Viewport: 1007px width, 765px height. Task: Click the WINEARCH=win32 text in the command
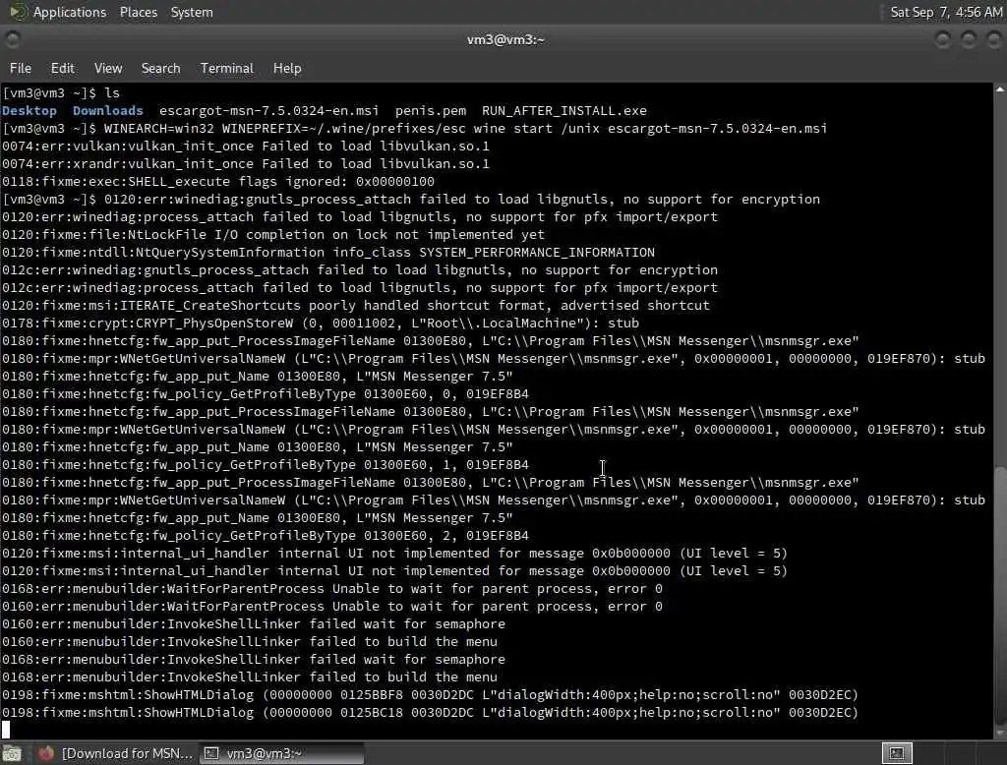[x=158, y=129]
